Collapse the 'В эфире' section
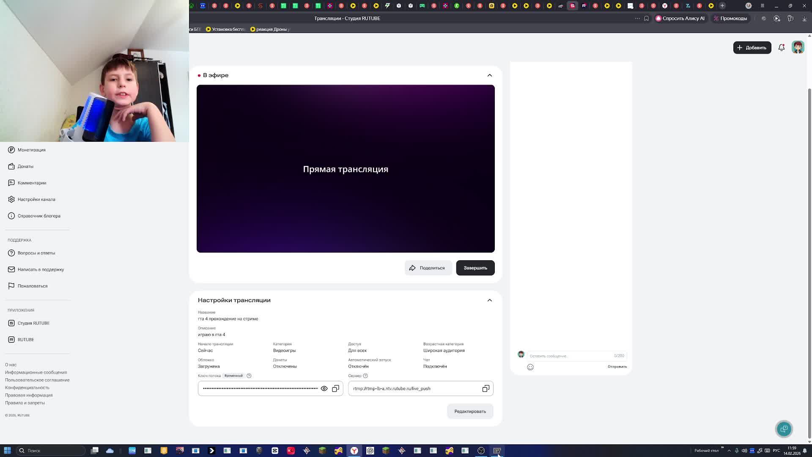 tap(489, 75)
